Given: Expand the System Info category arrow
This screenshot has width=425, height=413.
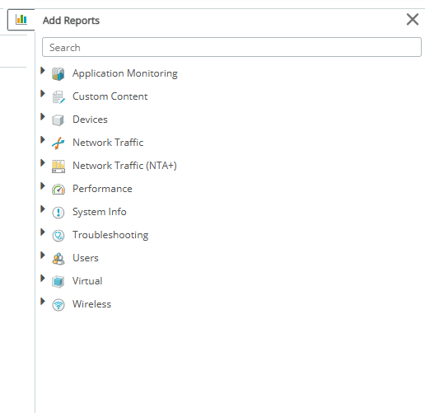Looking at the screenshot, I should [x=43, y=209].
